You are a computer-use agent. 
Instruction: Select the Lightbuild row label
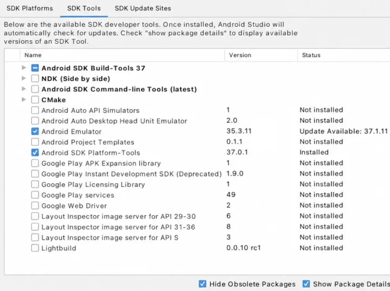[x=59, y=248]
